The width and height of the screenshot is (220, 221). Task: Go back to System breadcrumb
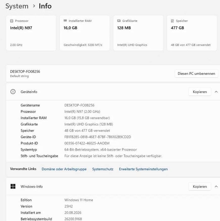pyautogui.click(x=17, y=6)
